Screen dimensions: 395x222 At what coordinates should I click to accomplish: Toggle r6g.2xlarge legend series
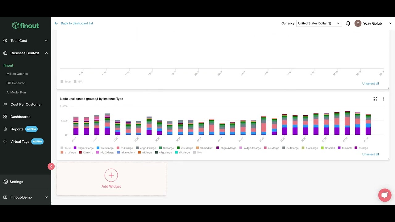[x=105, y=152]
